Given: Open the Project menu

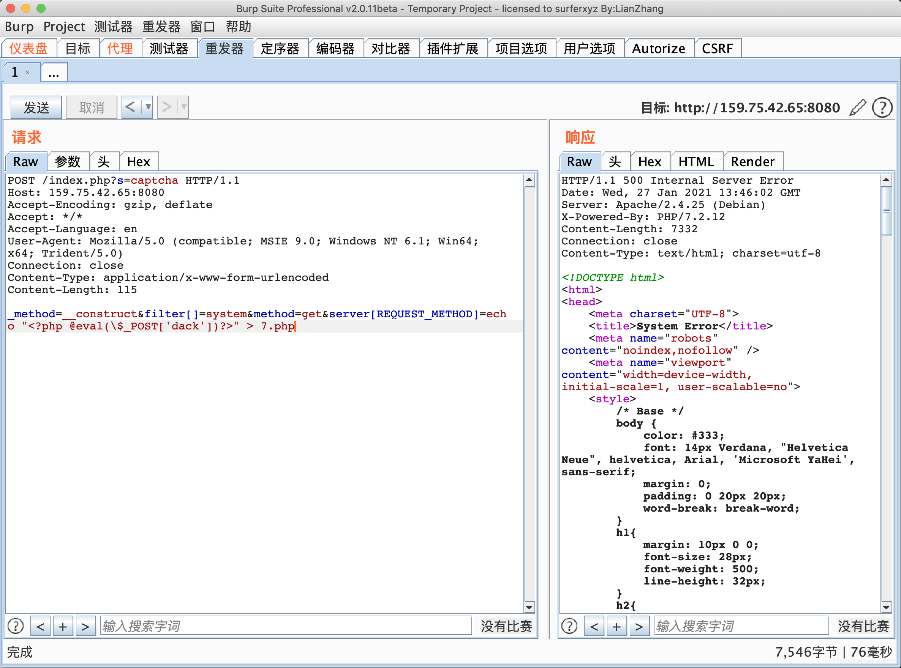Looking at the screenshot, I should [x=64, y=27].
